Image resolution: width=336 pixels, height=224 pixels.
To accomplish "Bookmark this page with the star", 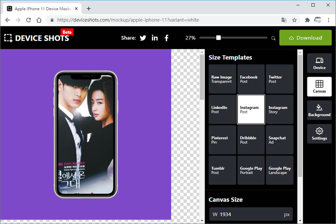I will (294, 20).
